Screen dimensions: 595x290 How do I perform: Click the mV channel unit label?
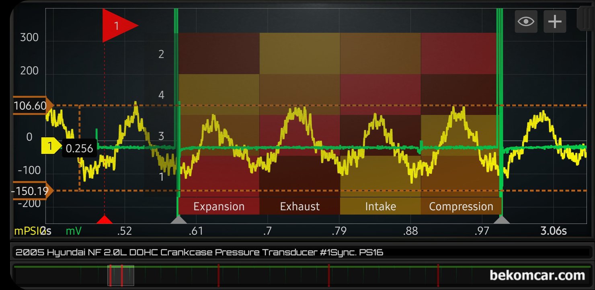74,231
